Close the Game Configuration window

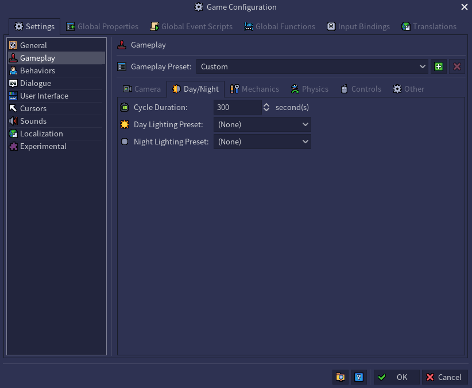click(x=464, y=7)
